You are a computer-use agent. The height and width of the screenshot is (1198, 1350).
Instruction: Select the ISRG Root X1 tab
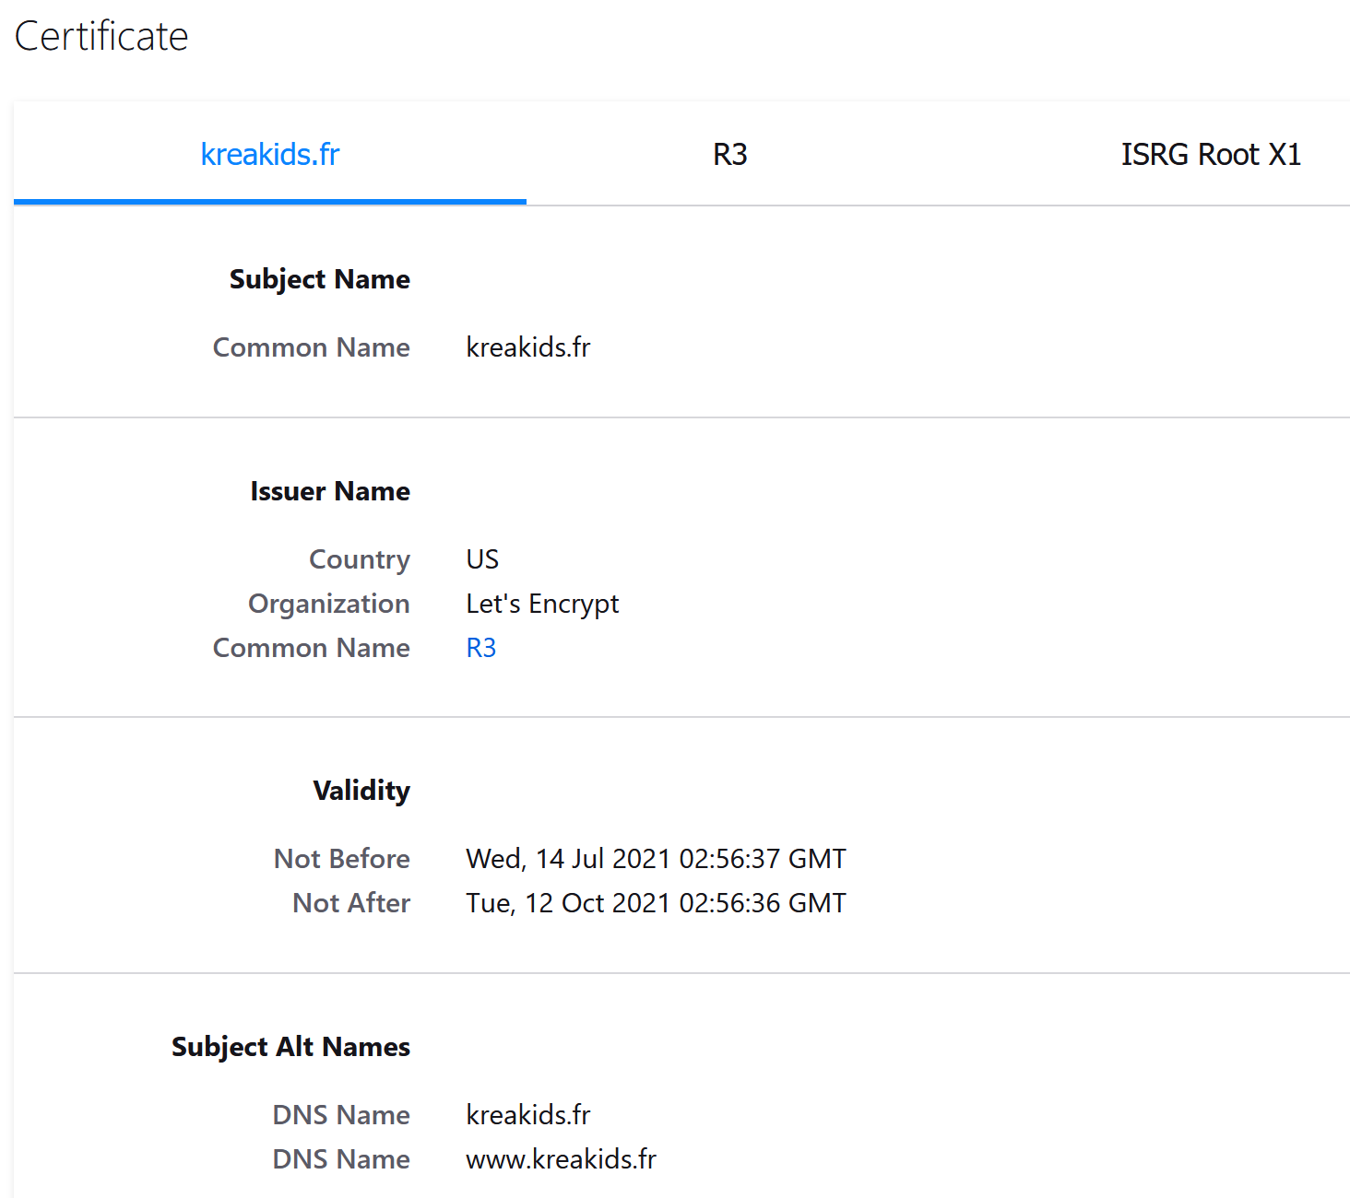[x=1210, y=154]
